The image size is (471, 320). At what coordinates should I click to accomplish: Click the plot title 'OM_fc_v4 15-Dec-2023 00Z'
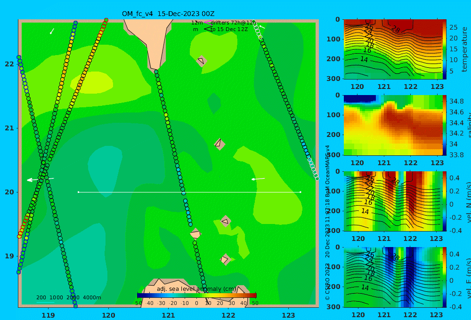168,14
